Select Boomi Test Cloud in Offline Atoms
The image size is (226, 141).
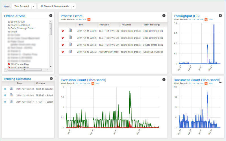point(20,25)
